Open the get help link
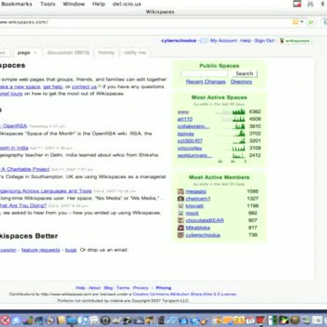The height and width of the screenshot is (327, 327). tap(53, 87)
